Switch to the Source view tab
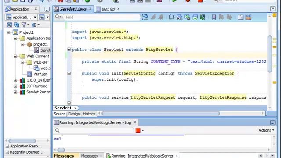Image resolution: width=281 pixels, height=158 pixels. point(60,114)
